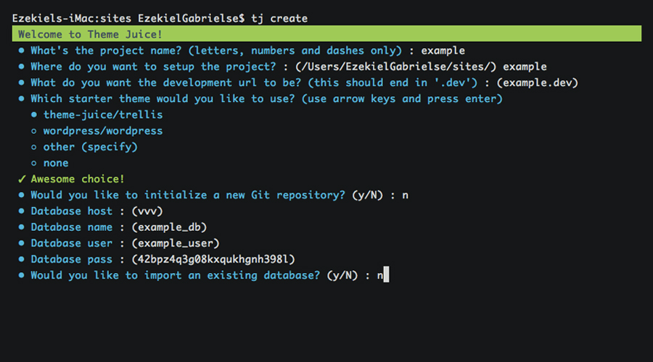Click the Git repository answer 'n'
Image resolution: width=653 pixels, height=362 pixels.
(x=406, y=195)
